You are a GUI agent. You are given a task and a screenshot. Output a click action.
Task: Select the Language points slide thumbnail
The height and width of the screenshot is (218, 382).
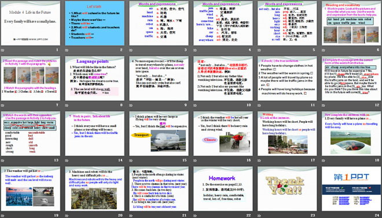coord(94,78)
